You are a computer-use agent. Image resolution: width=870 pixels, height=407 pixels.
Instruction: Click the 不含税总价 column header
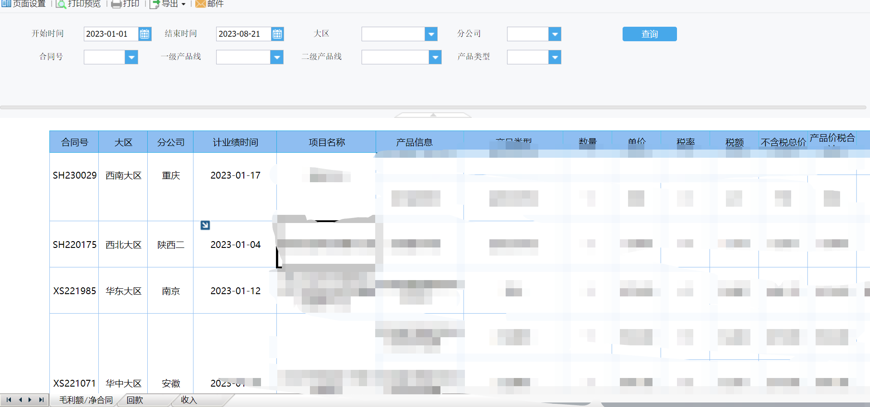click(783, 142)
